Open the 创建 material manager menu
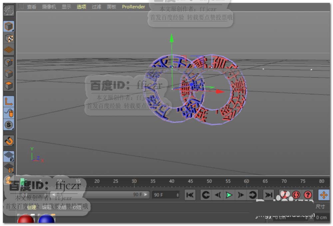Screen dimensions: 333x226 pos(32,207)
